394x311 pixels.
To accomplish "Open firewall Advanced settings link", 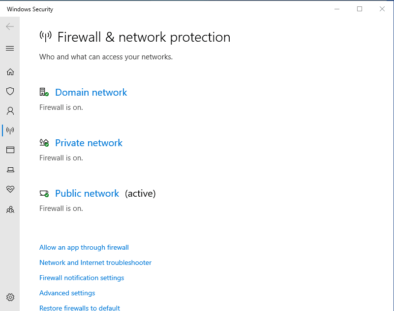I will pyautogui.click(x=67, y=293).
